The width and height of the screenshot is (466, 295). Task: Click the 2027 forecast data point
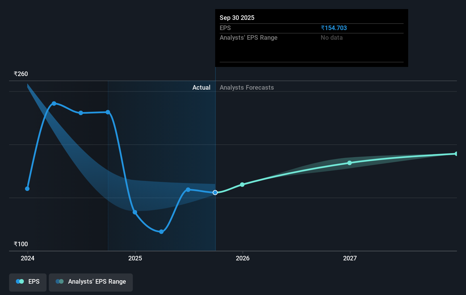[350, 163]
